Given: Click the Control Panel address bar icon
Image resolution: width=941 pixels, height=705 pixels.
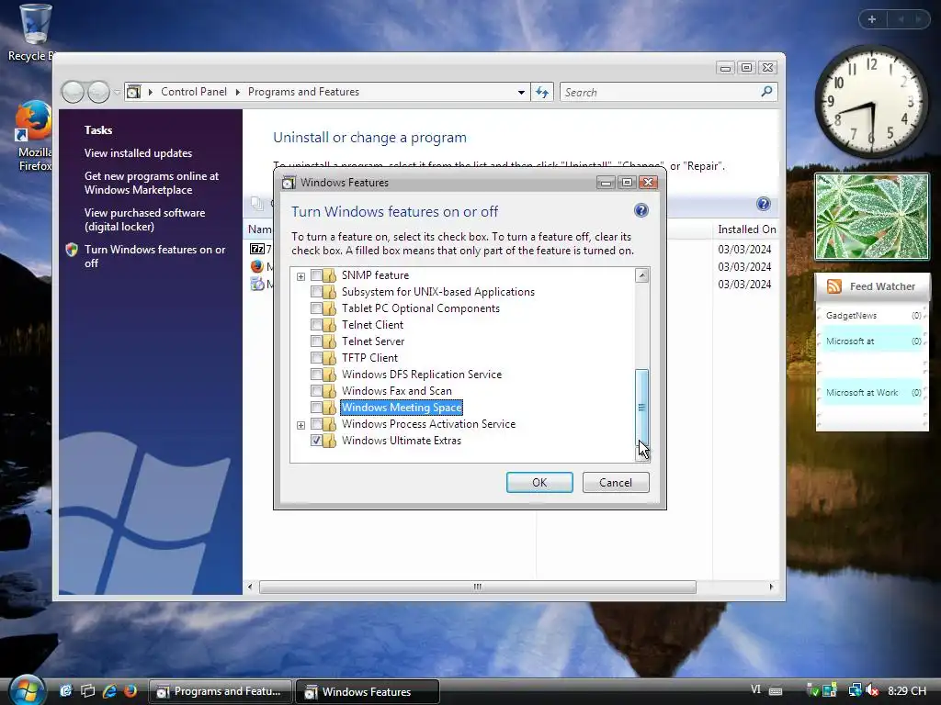Looking at the screenshot, I should pos(133,92).
